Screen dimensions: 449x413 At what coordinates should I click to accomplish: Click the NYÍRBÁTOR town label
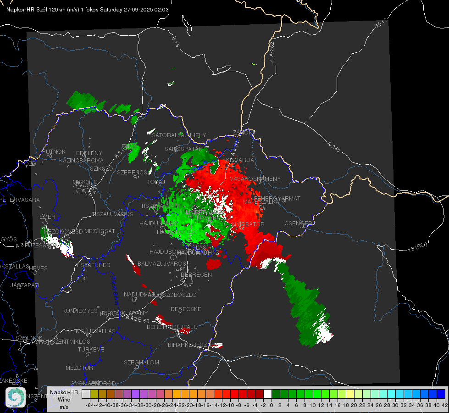(248, 224)
